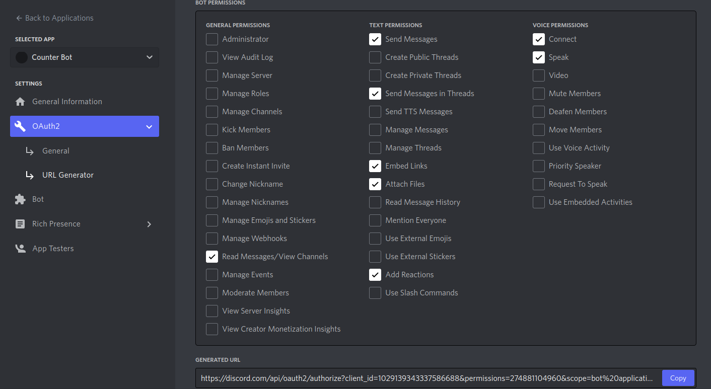Copy the generated URL
This screenshot has height=389, width=711.
[678, 378]
